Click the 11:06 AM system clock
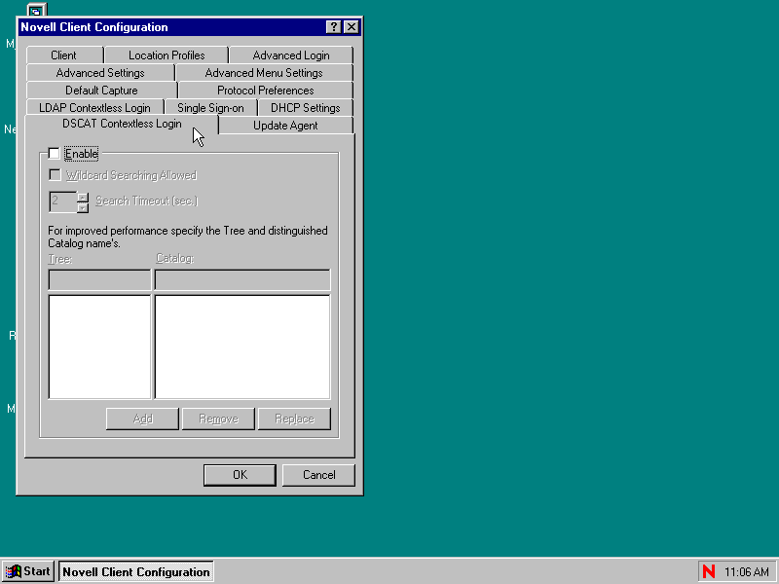The height and width of the screenshot is (584, 779). coord(747,572)
